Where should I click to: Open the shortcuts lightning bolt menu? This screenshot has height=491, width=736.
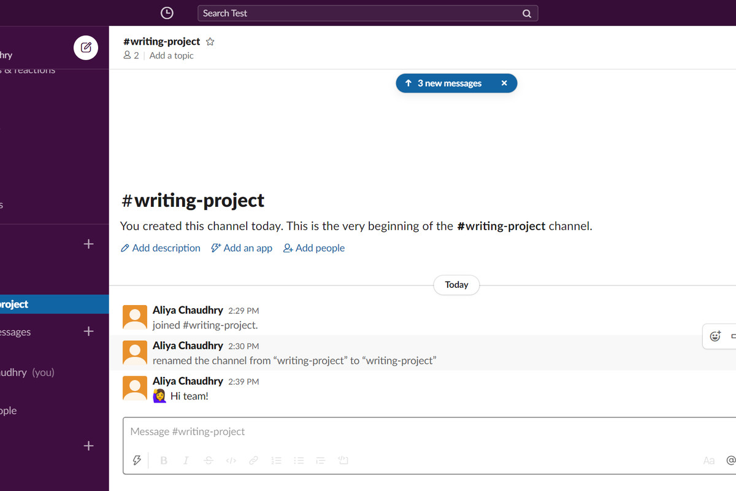coord(137,460)
